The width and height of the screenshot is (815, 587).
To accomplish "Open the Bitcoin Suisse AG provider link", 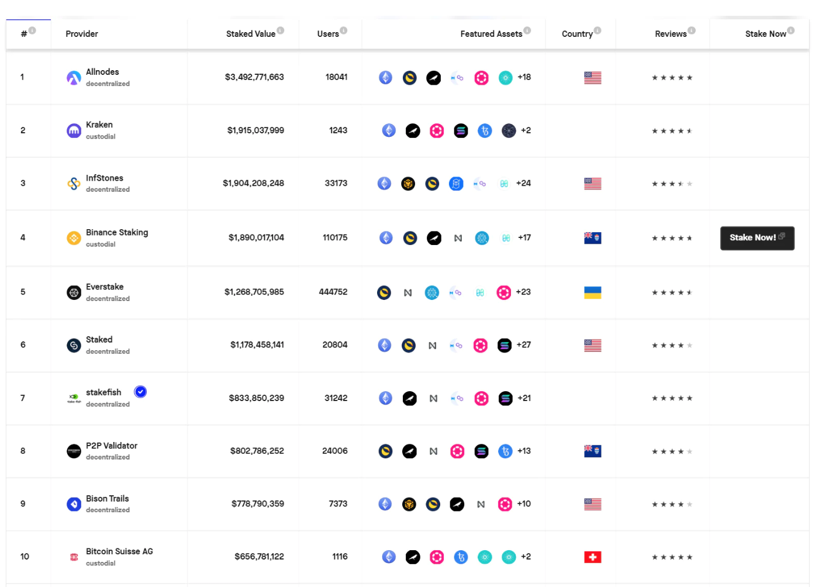I will (x=119, y=551).
